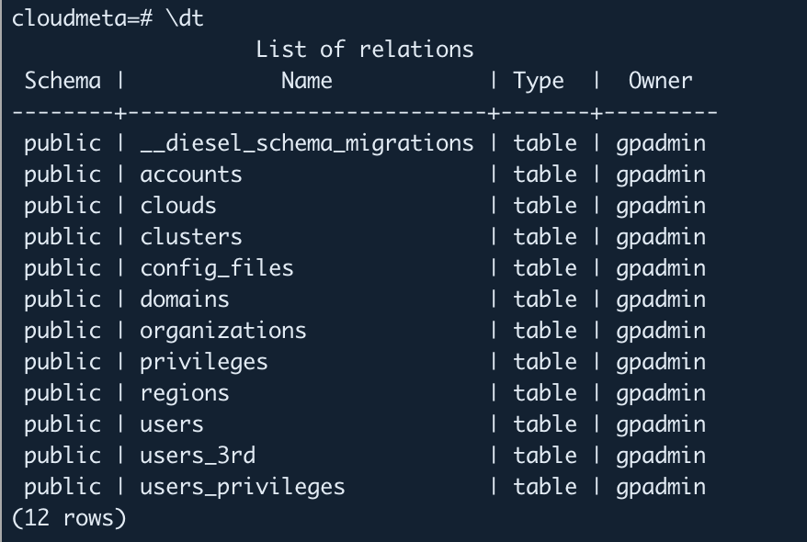Click the clouds table name
807x542 pixels.
178,206
